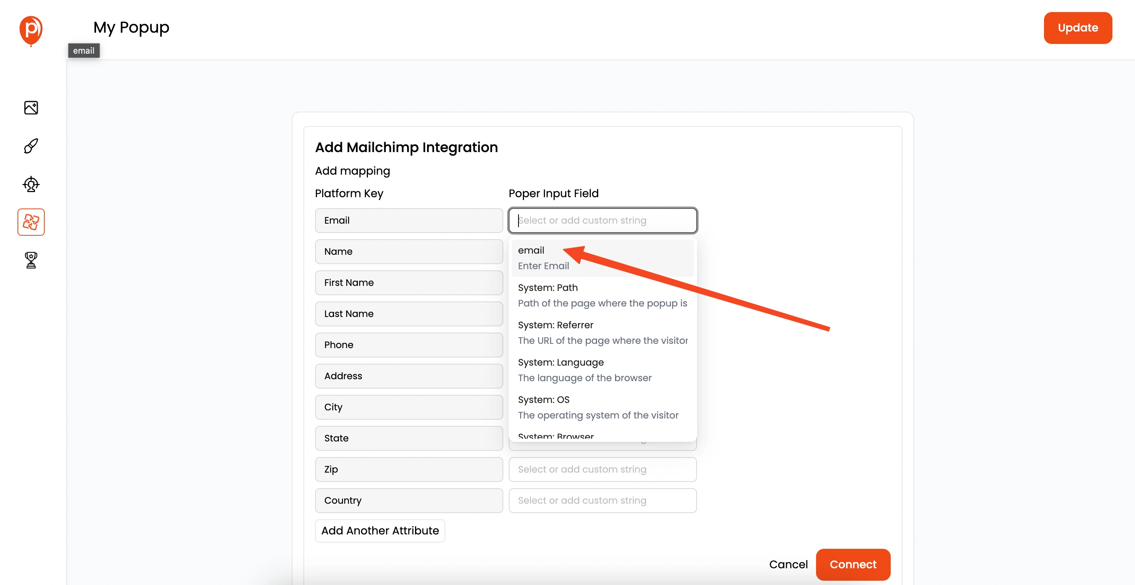Click System: OS option in dropdown

[x=544, y=399]
